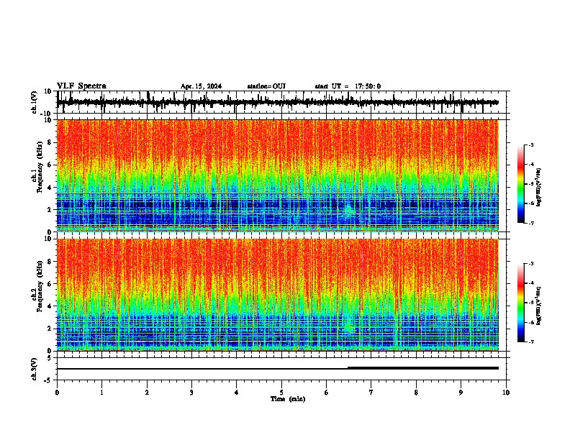Click inside the ch.1 spectrogram panel

(278, 175)
